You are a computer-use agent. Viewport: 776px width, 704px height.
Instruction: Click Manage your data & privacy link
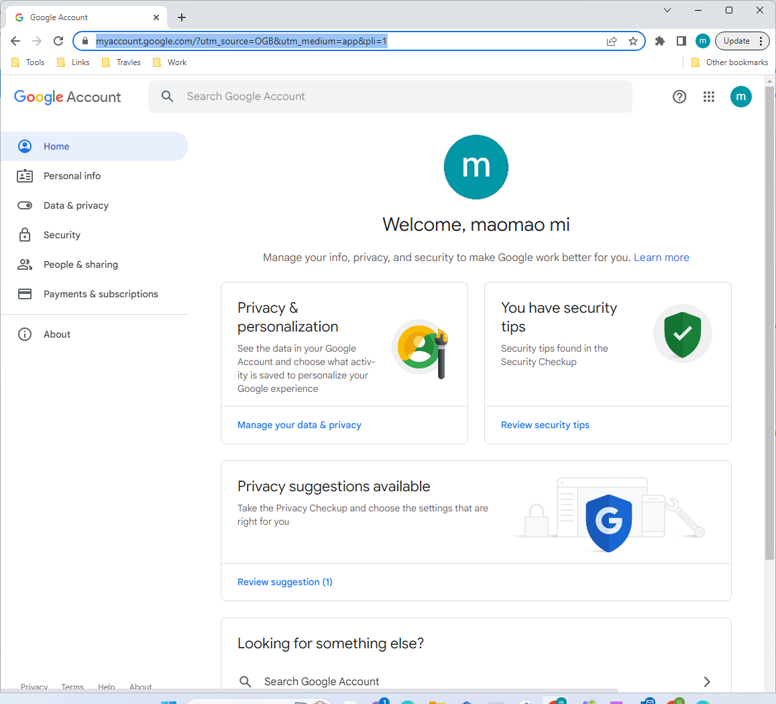(299, 425)
